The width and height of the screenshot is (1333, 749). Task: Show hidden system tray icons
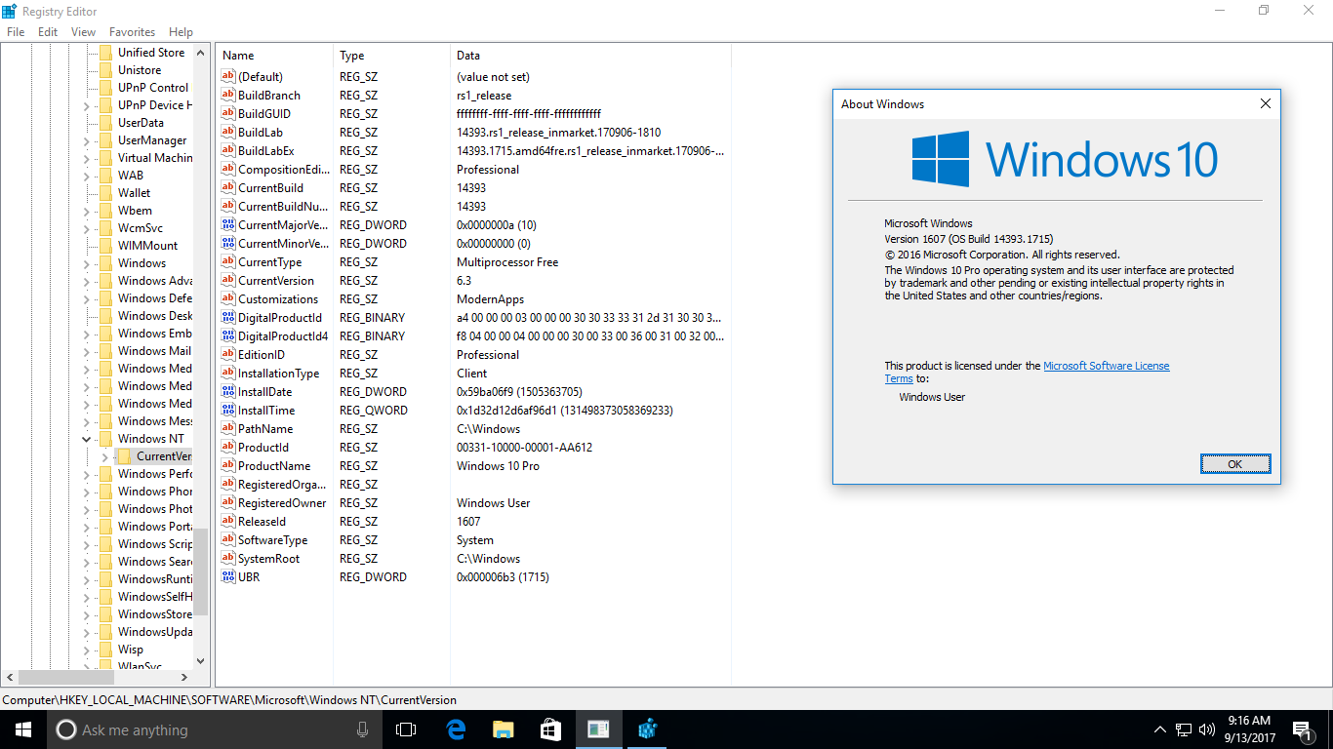coord(1159,729)
